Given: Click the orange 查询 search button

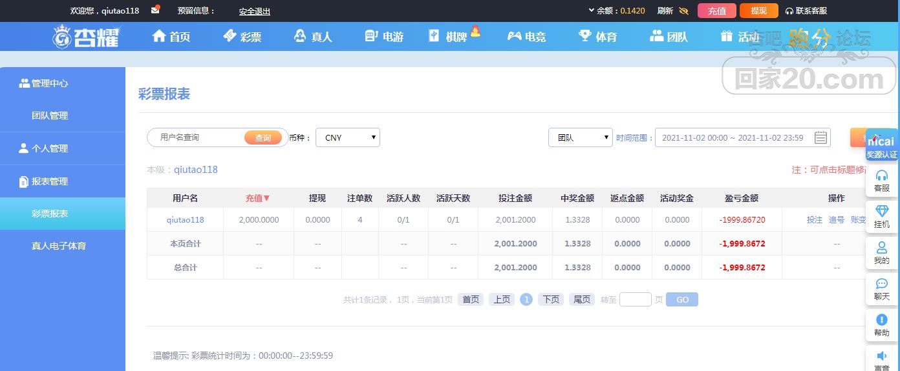Looking at the screenshot, I should pos(263,137).
